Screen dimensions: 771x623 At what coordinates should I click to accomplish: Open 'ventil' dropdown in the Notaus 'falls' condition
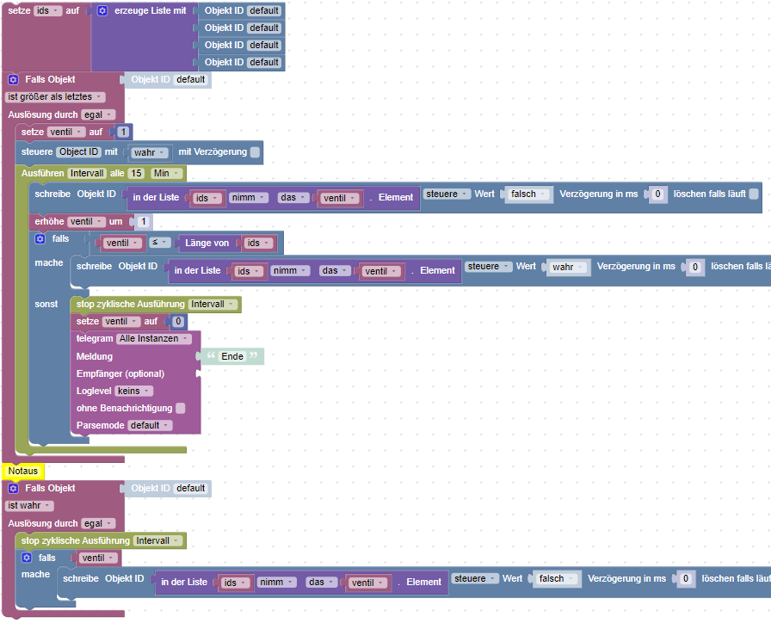coord(99,558)
